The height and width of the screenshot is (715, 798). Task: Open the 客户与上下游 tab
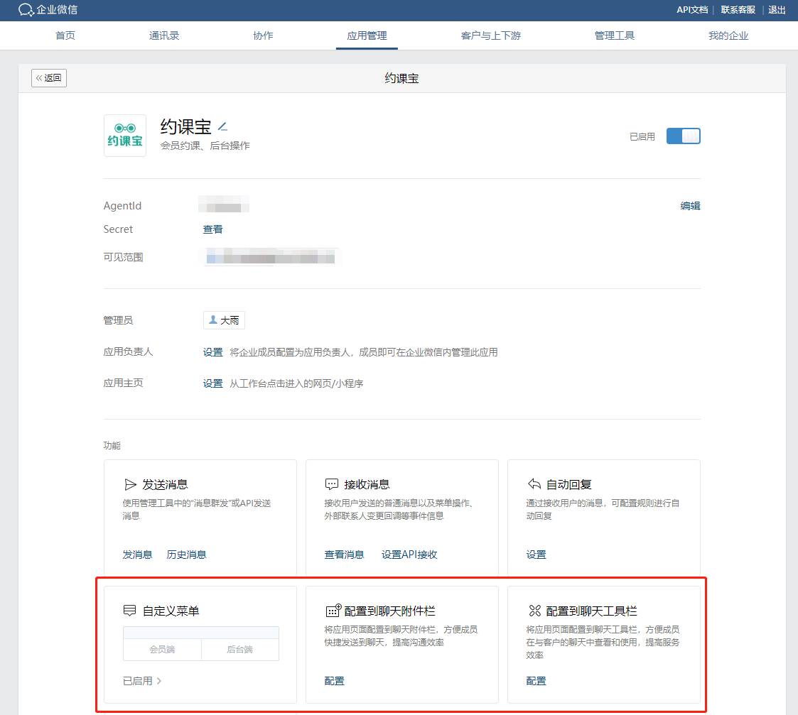pyautogui.click(x=490, y=36)
